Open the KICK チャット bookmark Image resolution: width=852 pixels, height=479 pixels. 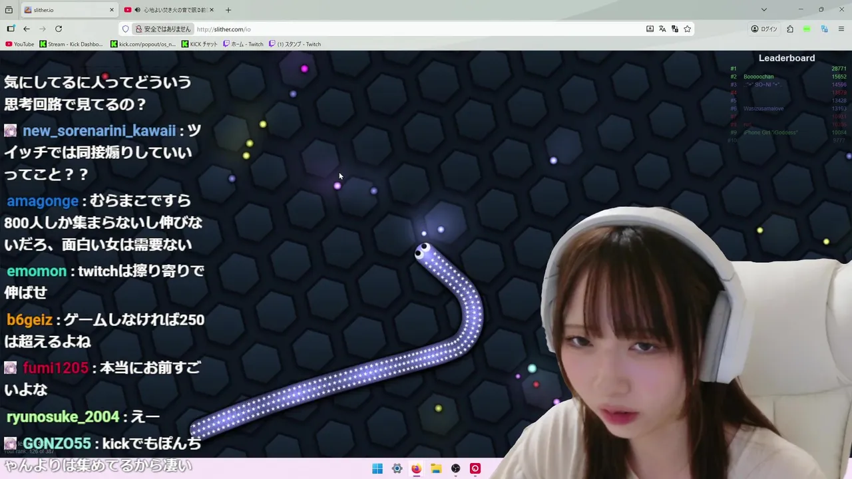tap(200, 44)
